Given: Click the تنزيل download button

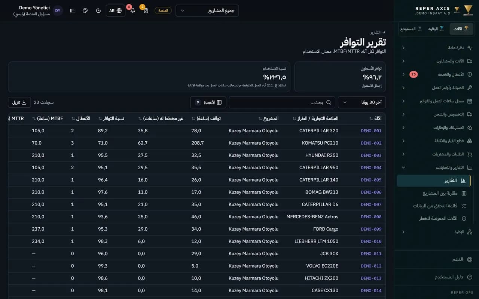Looking at the screenshot, I should [19, 102].
